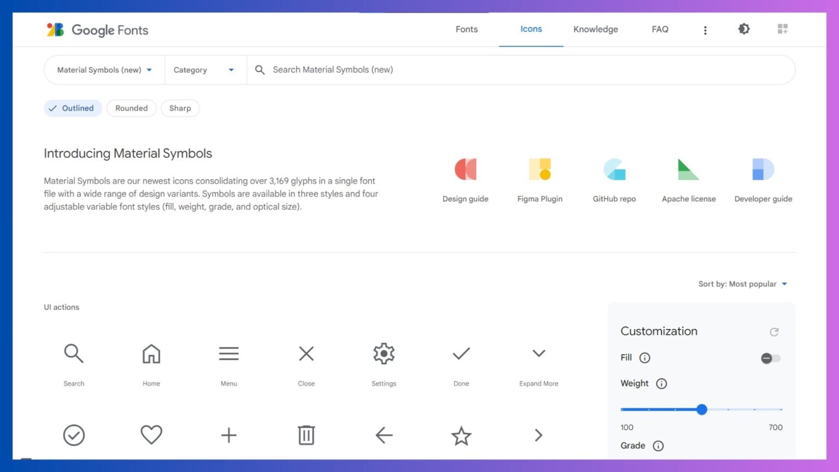839x472 pixels.
Task: Open the Category dropdown
Action: 205,70
